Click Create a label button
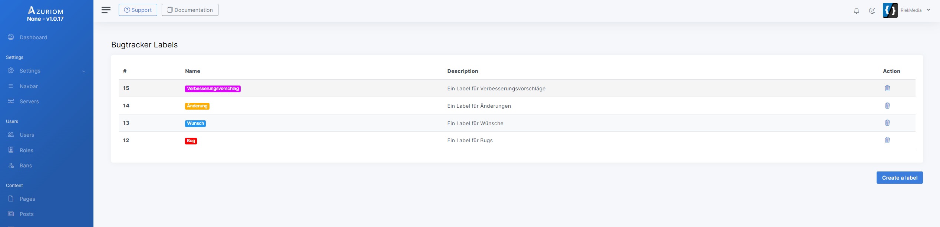Image resolution: width=940 pixels, height=227 pixels. 900,178
